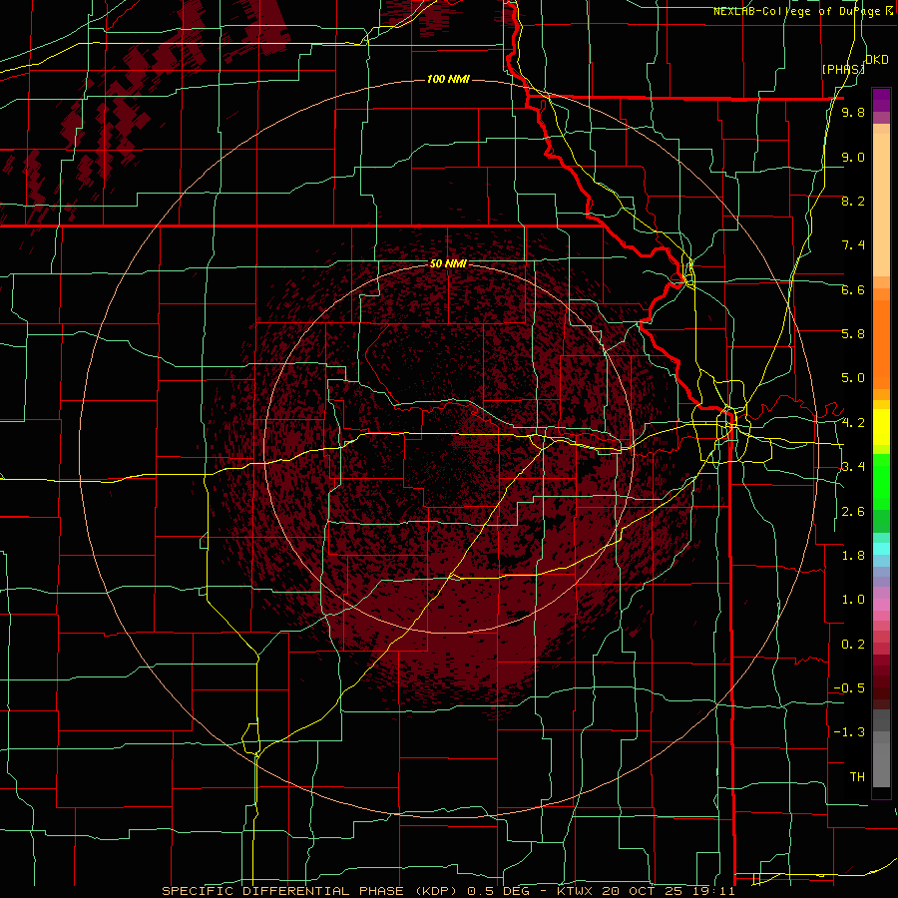Click the 0.2 value on the color scale
898x898 pixels.
(x=853, y=645)
